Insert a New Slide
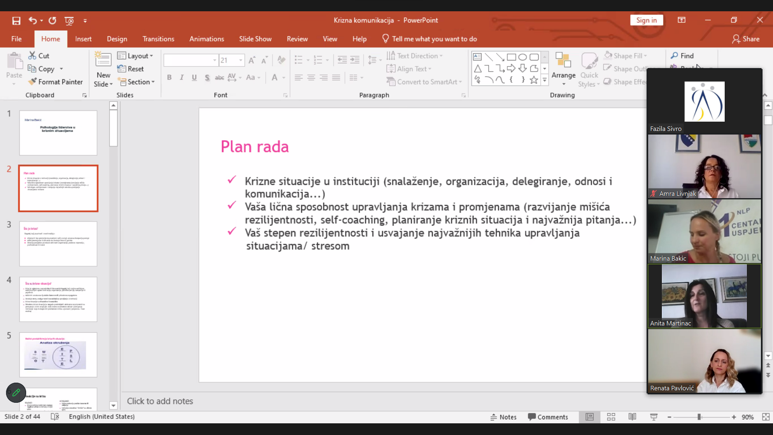The image size is (773, 435). [103, 69]
